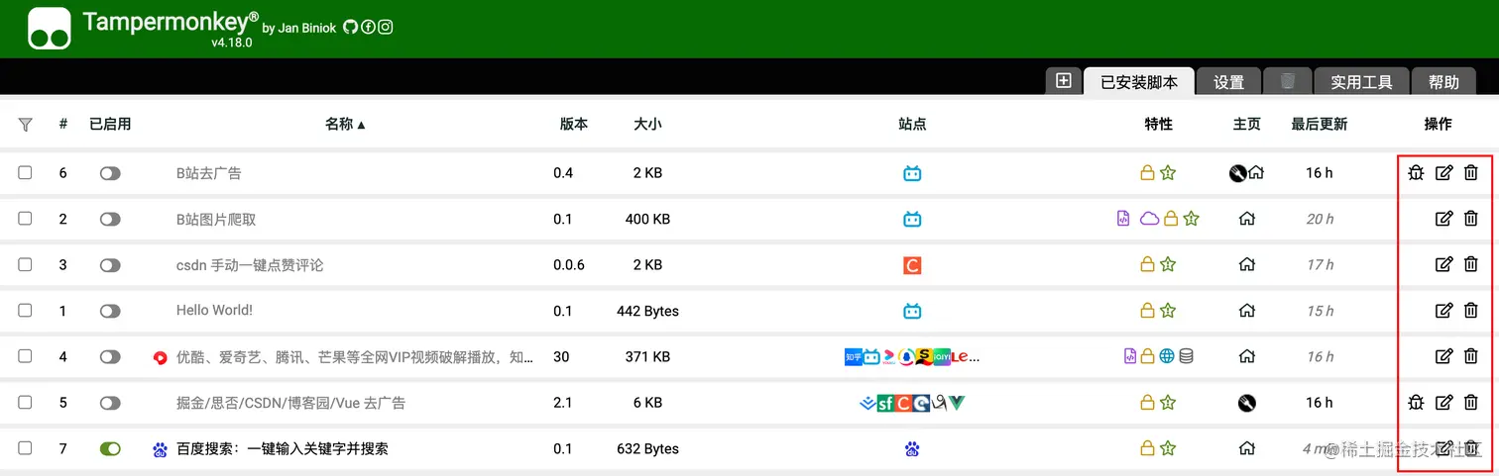1499x476 pixels.
Task: Open Tampermonkey's GitHub page icon
Action: (x=350, y=28)
